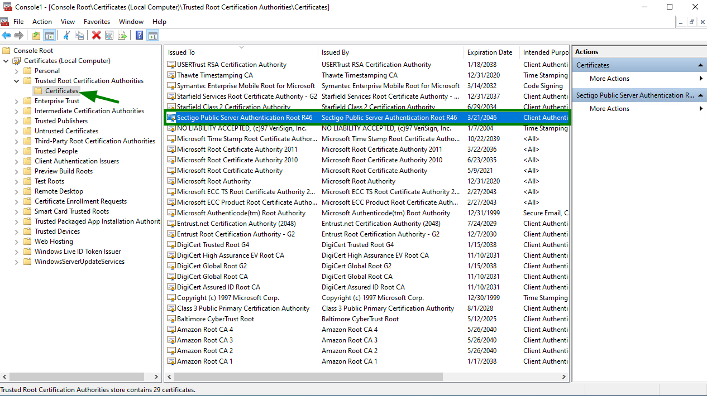
Task: Sort by the Issued To column header
Action: coord(242,52)
